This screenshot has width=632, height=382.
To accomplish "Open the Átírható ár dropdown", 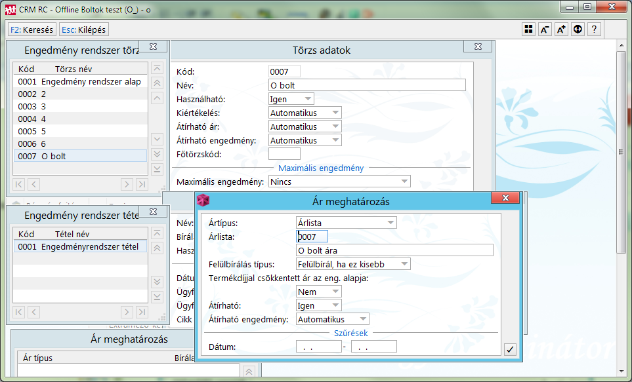I will [305, 126].
